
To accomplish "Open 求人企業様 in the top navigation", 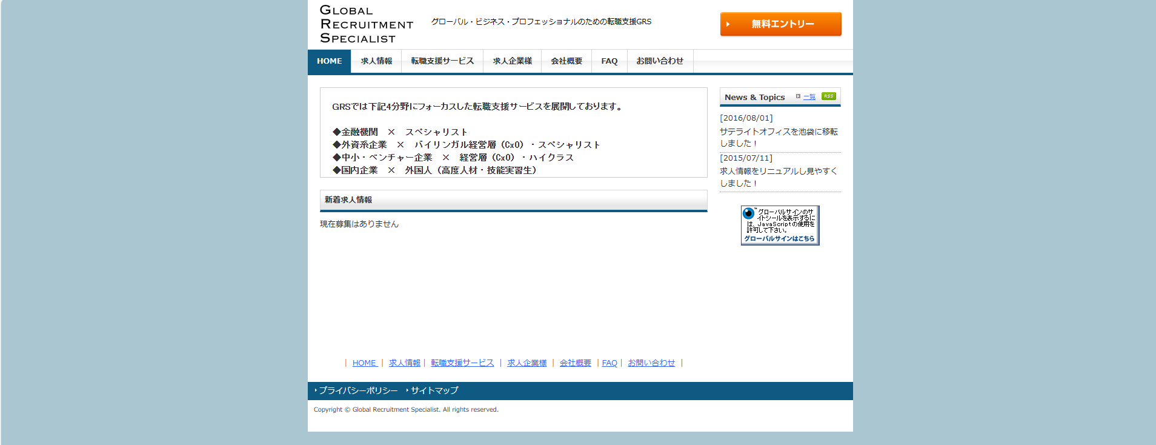I will (x=512, y=61).
